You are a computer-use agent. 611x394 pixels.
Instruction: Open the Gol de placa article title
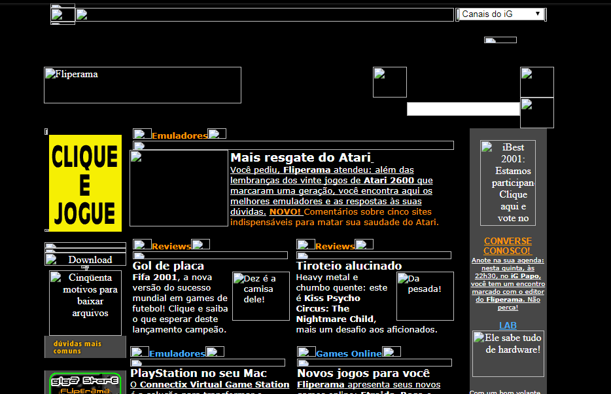point(168,266)
